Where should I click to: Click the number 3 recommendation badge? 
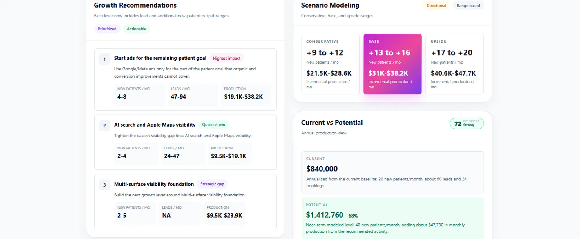point(104,185)
